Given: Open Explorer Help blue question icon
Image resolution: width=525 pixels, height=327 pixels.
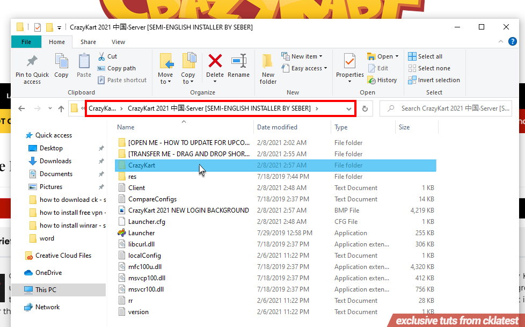Looking at the screenshot, I should tap(512, 41).
